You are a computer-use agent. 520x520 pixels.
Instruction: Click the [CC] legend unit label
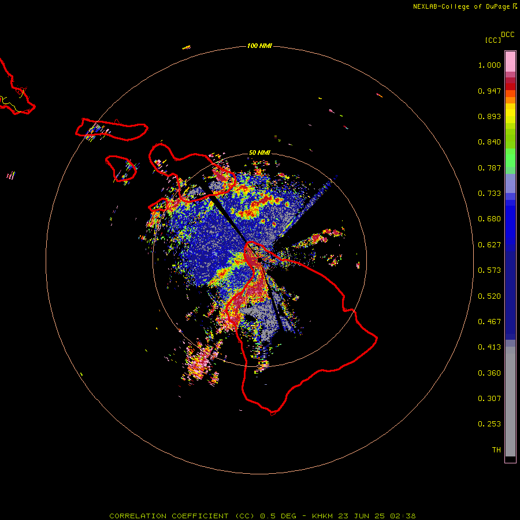[493, 40]
